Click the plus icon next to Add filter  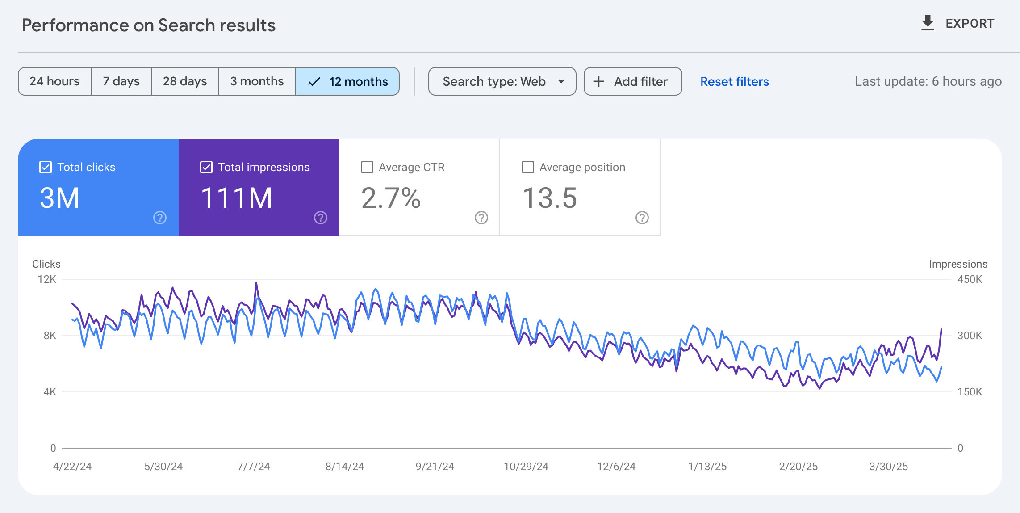598,81
